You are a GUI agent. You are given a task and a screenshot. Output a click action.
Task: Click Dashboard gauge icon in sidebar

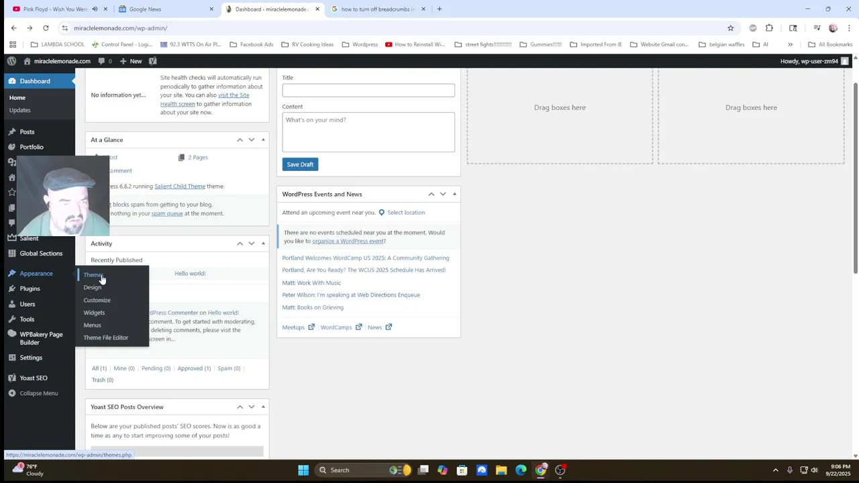coord(12,81)
